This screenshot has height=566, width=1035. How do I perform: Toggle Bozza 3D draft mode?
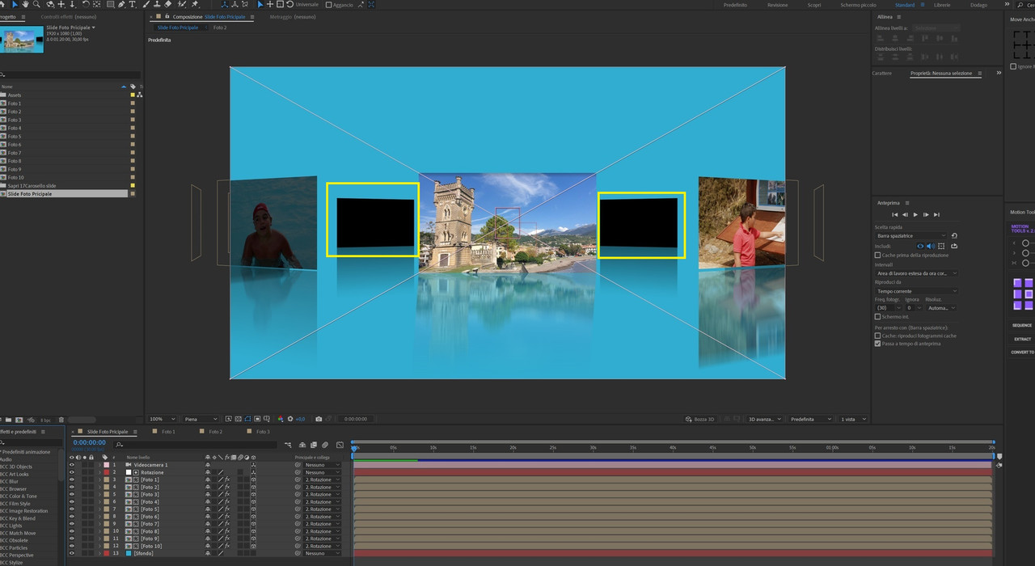click(700, 419)
